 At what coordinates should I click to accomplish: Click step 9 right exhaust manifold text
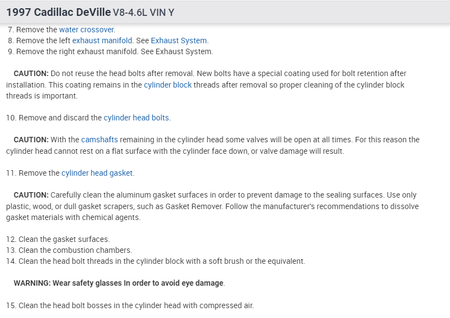point(115,51)
